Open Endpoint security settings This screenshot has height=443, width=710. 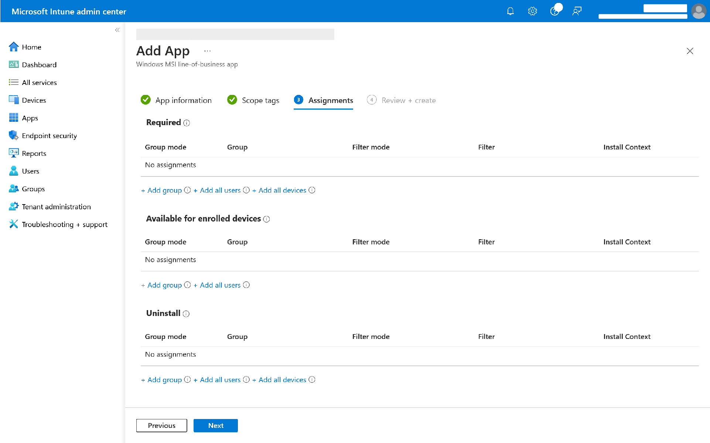[49, 135]
